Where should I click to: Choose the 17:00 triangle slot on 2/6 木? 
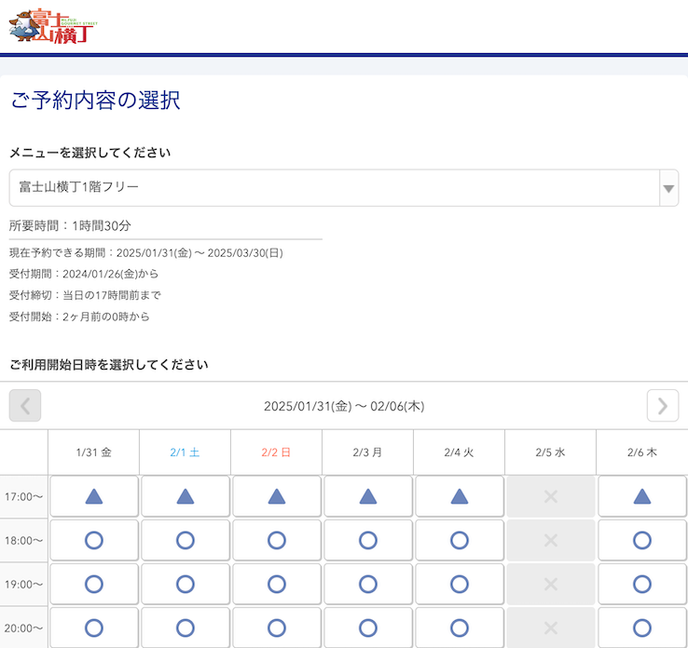tap(641, 496)
